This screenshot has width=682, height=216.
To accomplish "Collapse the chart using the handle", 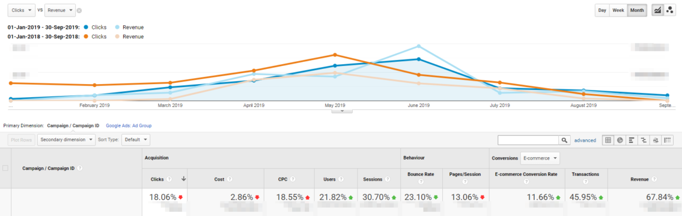I will (342, 111).
